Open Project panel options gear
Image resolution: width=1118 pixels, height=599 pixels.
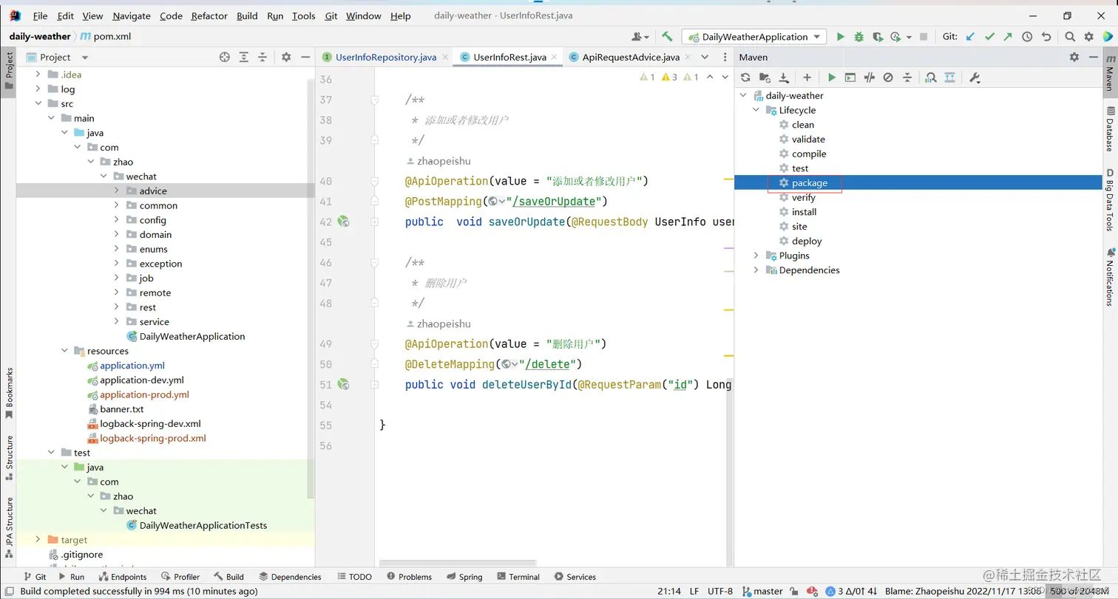click(286, 57)
